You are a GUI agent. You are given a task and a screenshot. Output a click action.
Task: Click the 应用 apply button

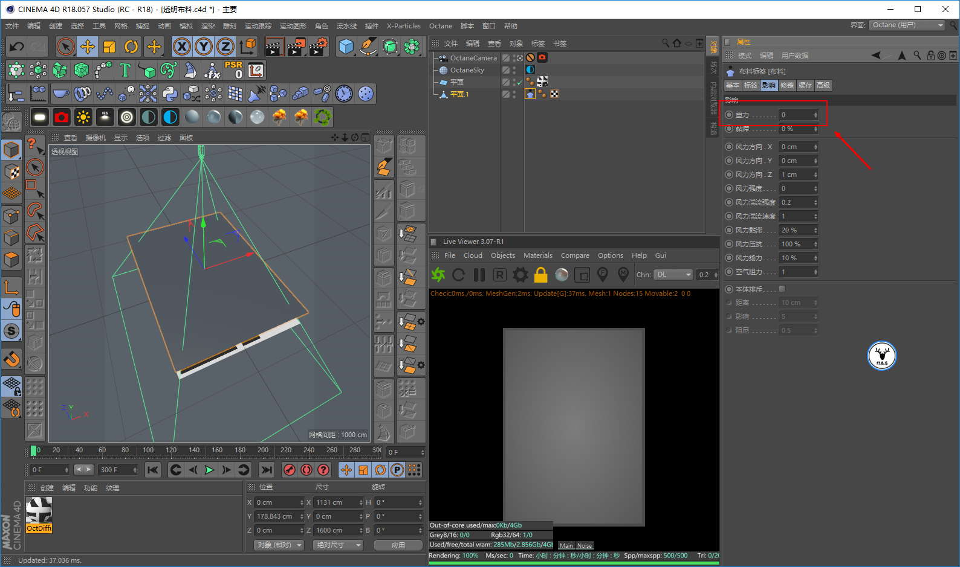(398, 545)
